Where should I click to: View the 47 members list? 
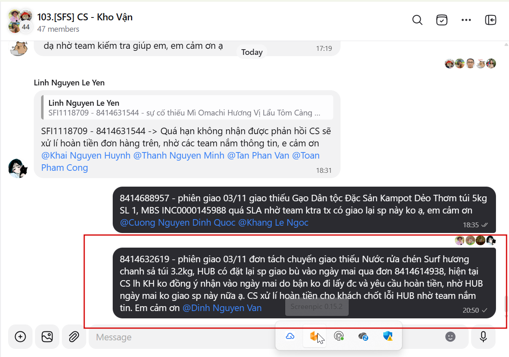pyautogui.click(x=58, y=29)
